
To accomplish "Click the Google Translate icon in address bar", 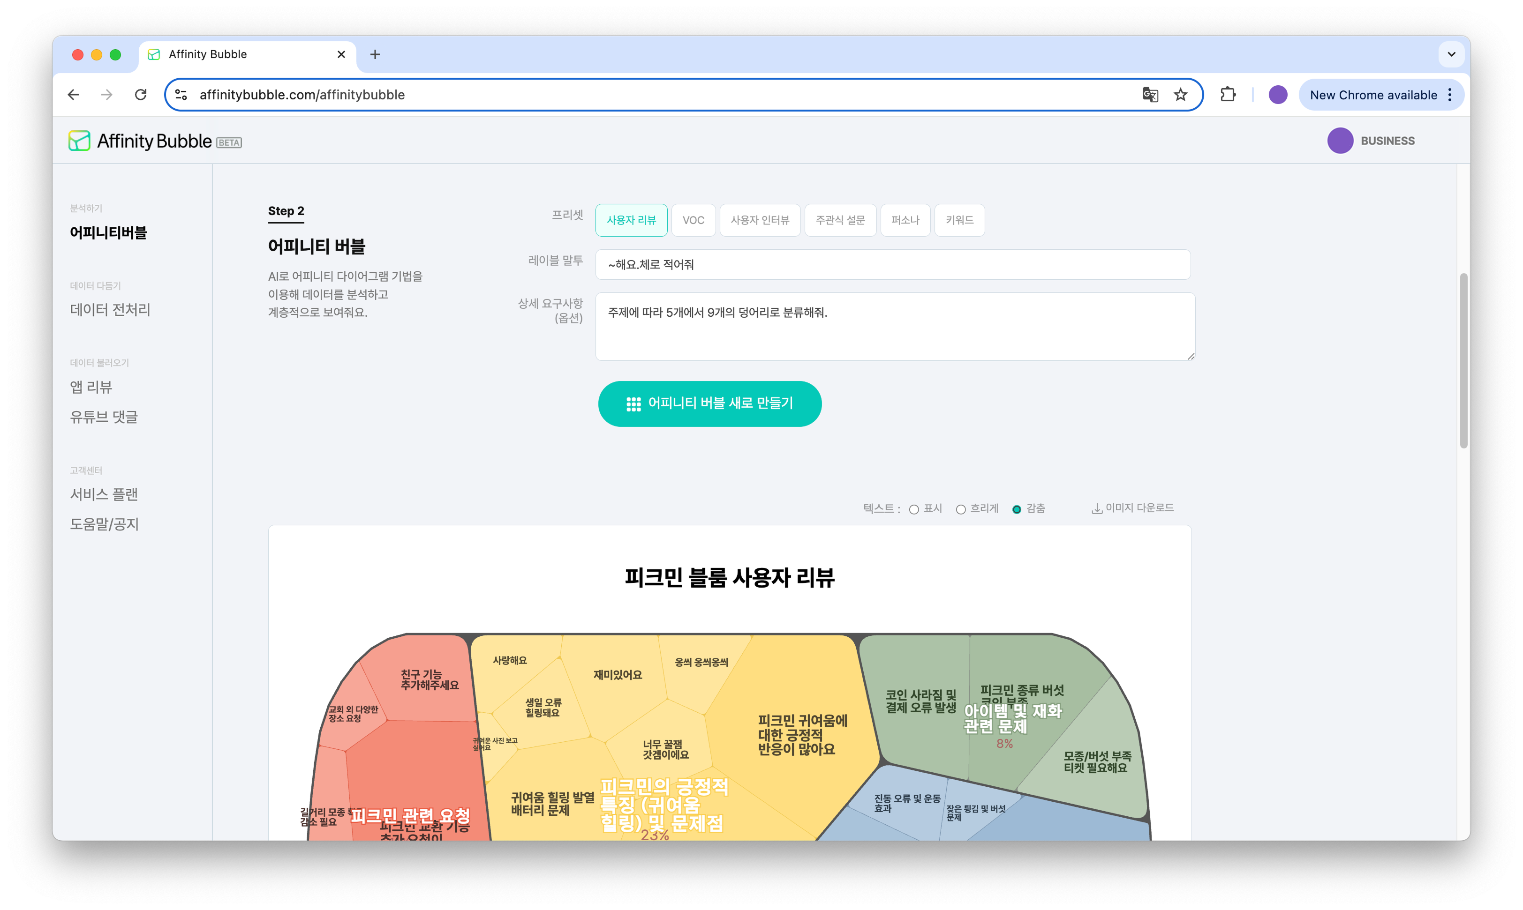I will pyautogui.click(x=1150, y=95).
